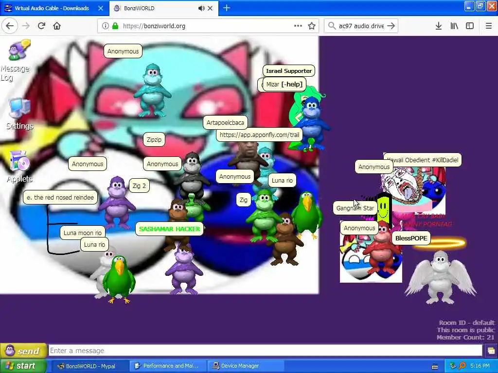Click the purple Bonzi beside Zig 2
Screen dimensions: 498x373
coord(117,203)
